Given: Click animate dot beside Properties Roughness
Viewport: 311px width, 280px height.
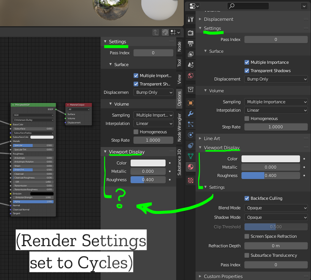Looking at the screenshot, I should 304,176.
